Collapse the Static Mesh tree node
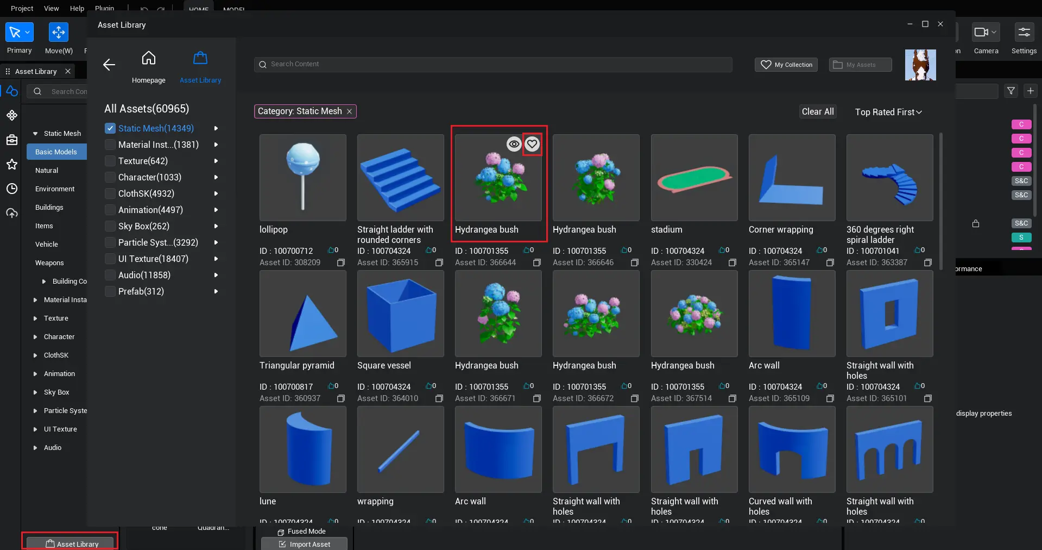 (35, 134)
